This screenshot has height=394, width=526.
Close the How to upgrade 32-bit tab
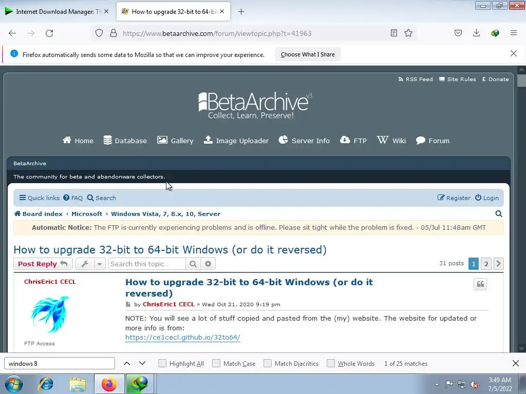(x=221, y=11)
